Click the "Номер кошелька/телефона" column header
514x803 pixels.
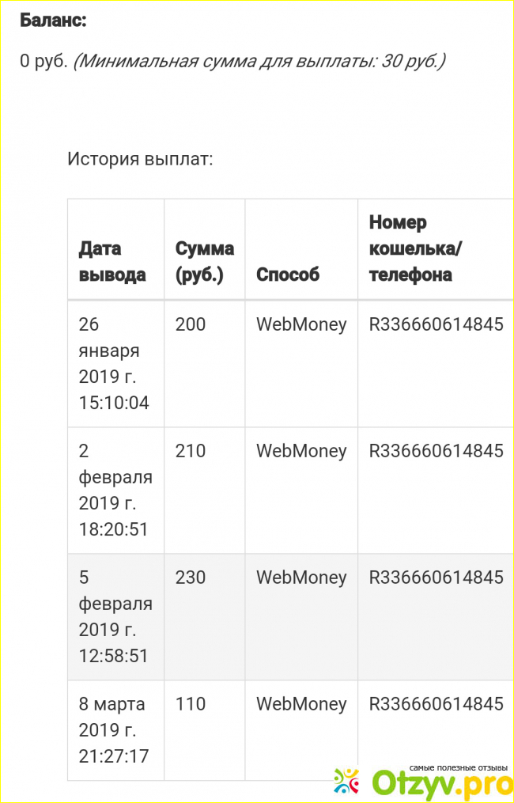point(416,248)
